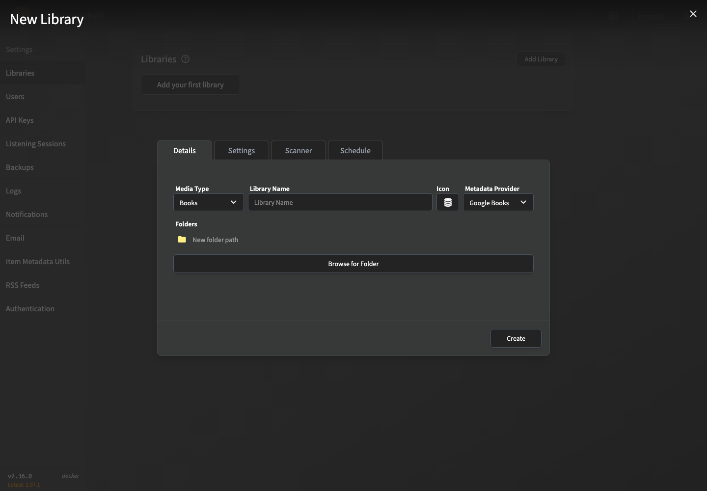Go to Backups in the sidebar
The image size is (707, 491).
coord(20,167)
